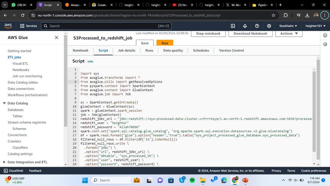Open Script Info link
330x186 pixels.
coord(90,61)
